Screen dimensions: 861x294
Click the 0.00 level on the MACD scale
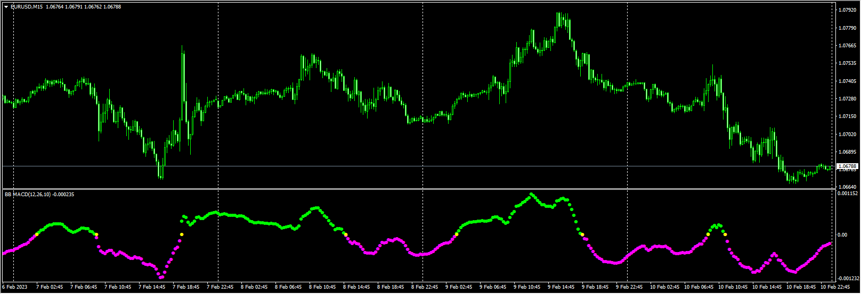pyautogui.click(x=843, y=234)
